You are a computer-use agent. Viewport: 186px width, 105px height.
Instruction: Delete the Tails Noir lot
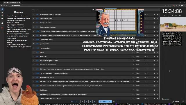coord(154,73)
